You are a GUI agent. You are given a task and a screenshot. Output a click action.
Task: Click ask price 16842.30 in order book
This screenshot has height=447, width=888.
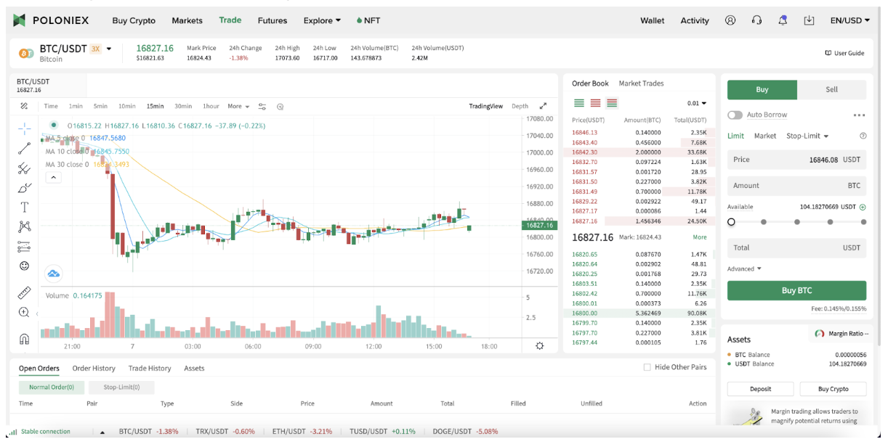pos(584,152)
